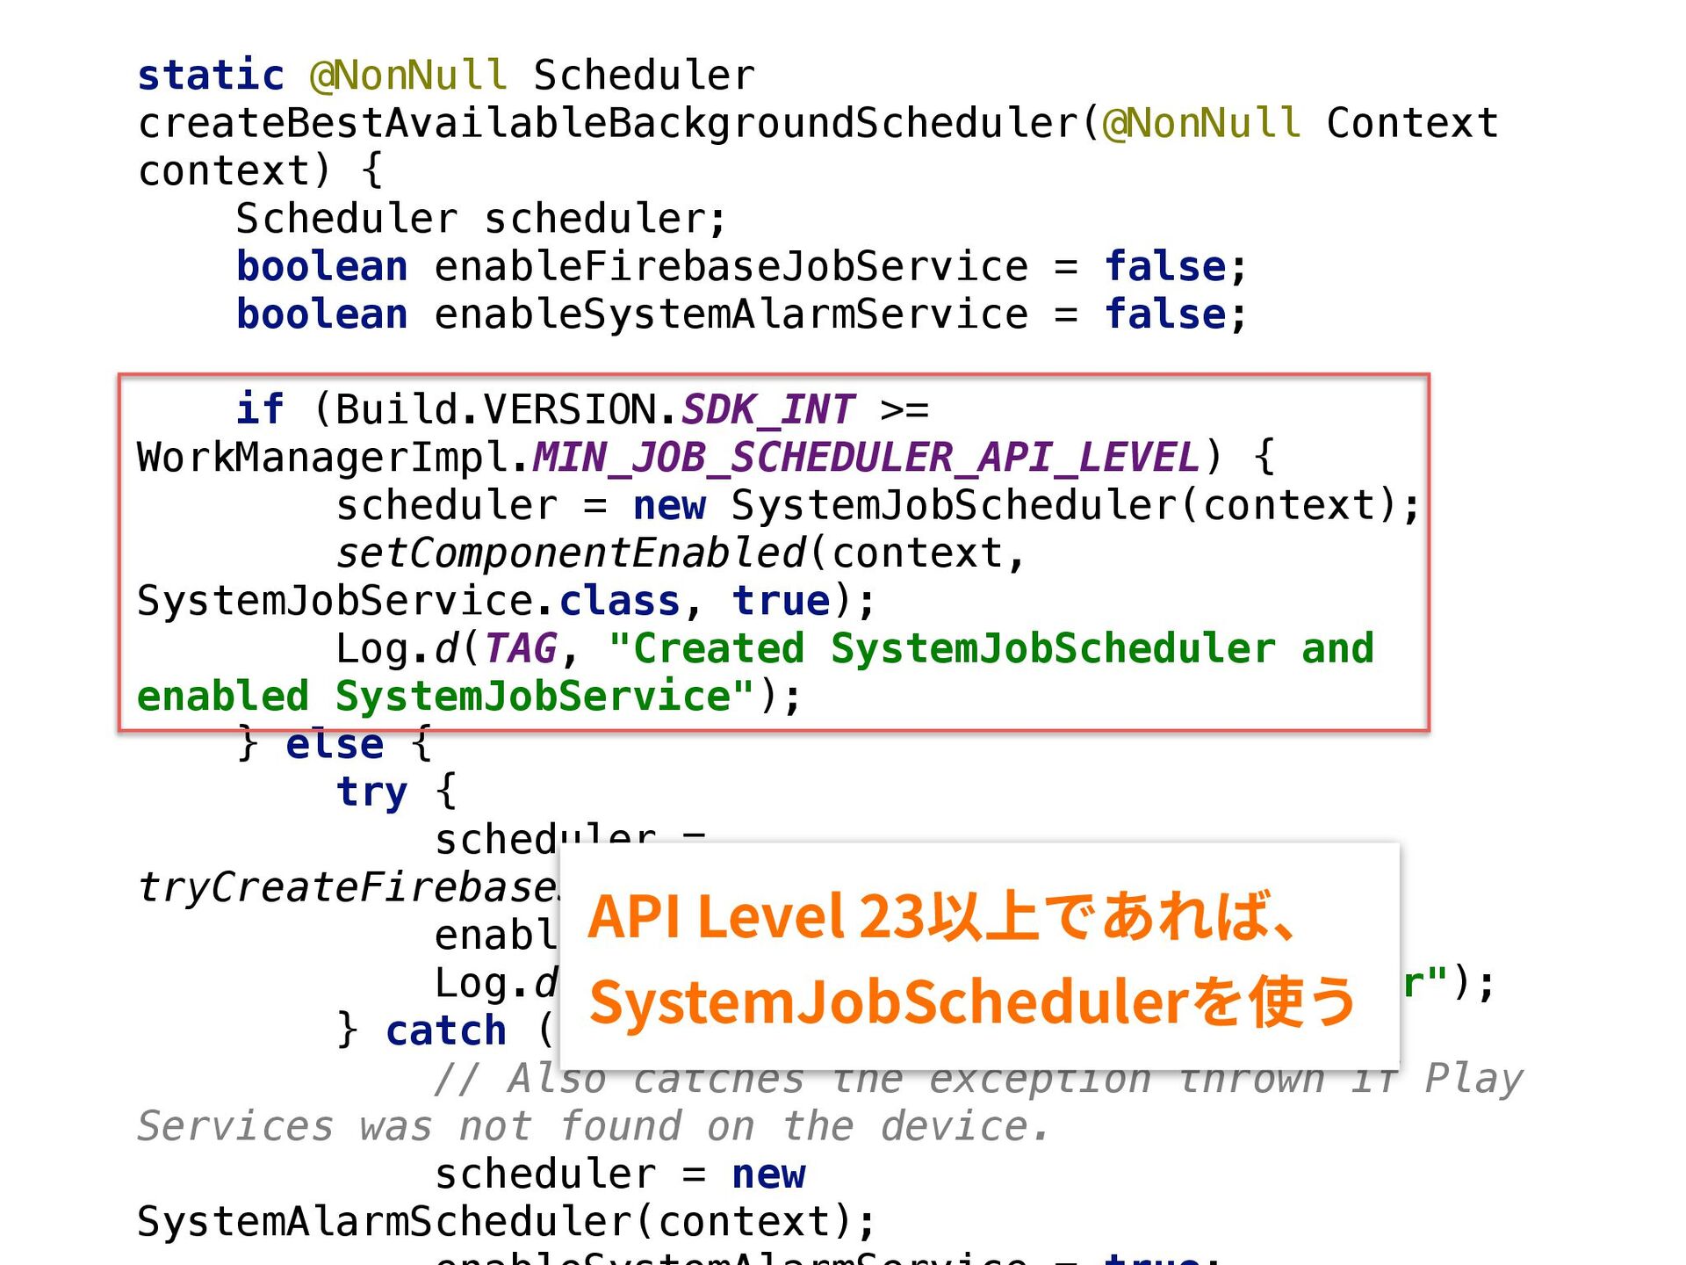Click the try keyword
This screenshot has height=1265, width=1686.
(x=372, y=792)
